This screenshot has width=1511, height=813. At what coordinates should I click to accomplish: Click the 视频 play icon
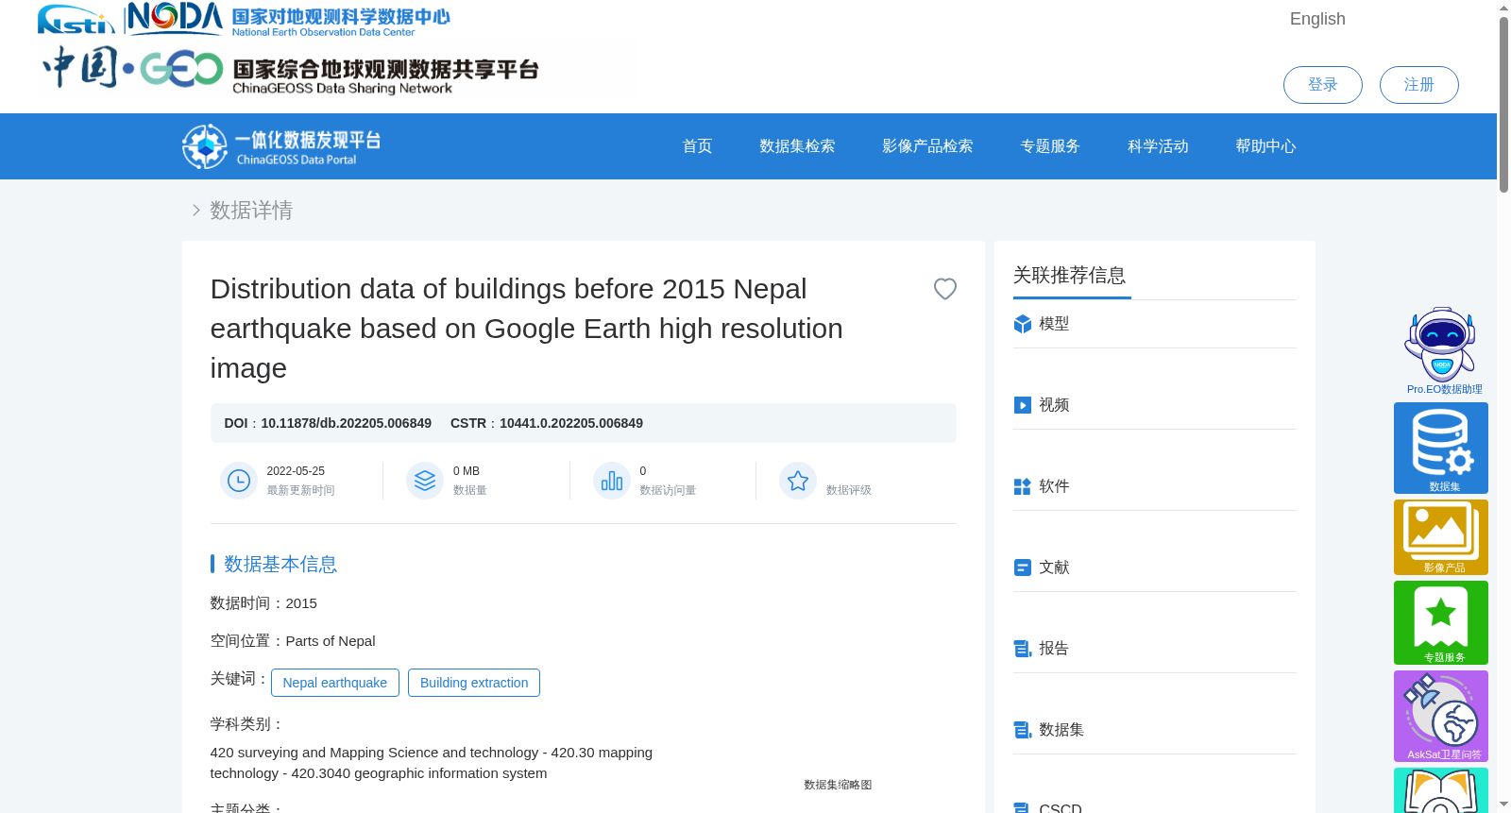point(1022,405)
